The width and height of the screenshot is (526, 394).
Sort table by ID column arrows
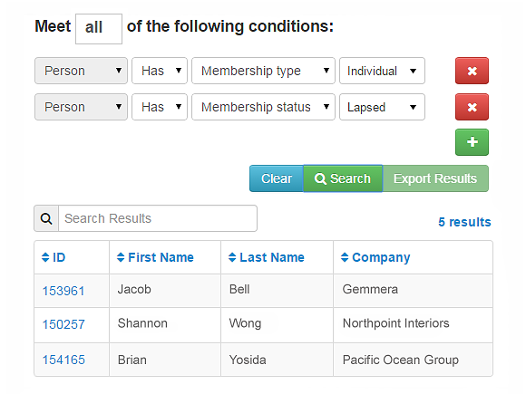pyautogui.click(x=45, y=257)
